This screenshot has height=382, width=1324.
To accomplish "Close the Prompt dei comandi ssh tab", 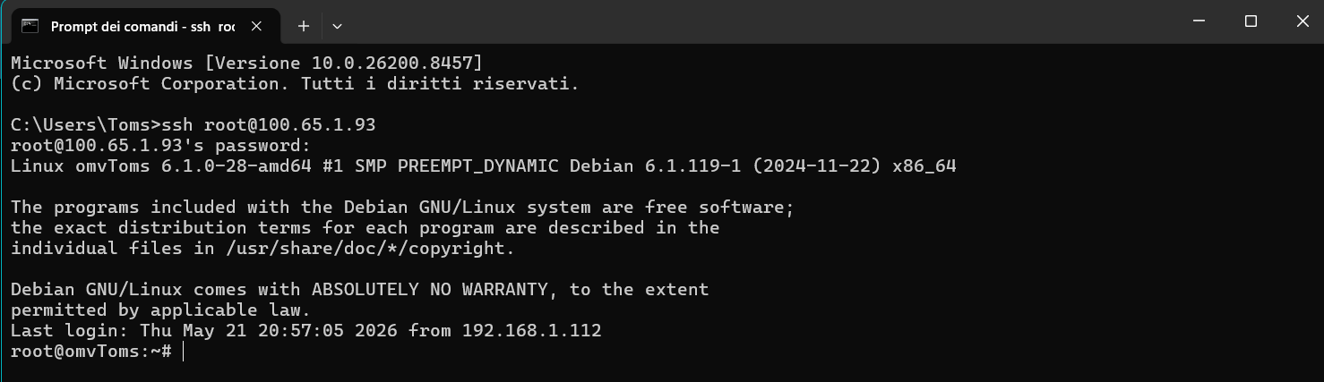I will pos(256,26).
